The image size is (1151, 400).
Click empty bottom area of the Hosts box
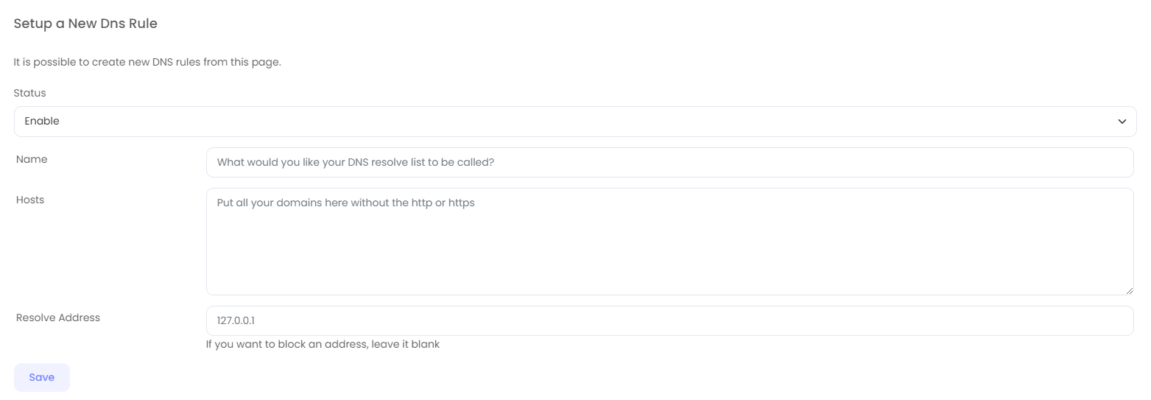[669, 276]
